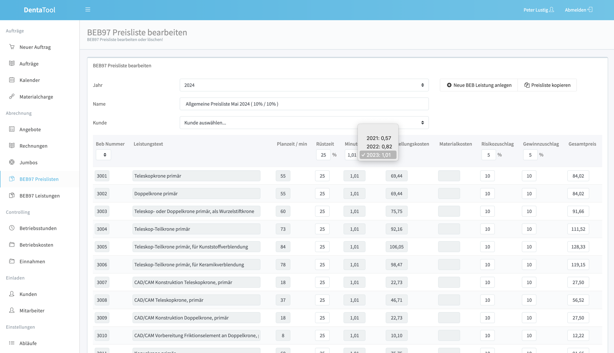The height and width of the screenshot is (353, 614).
Task: Choose the checked 2023: 1,01 option
Action: pos(378,155)
